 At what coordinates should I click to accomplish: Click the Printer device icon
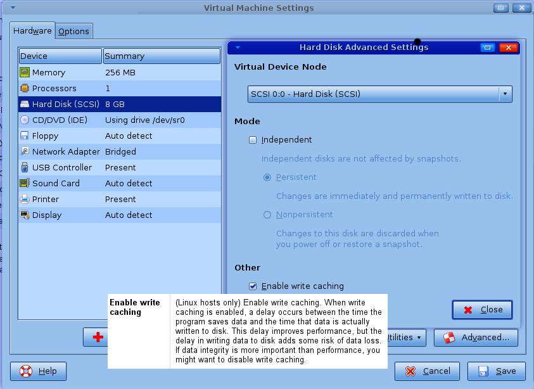25,199
